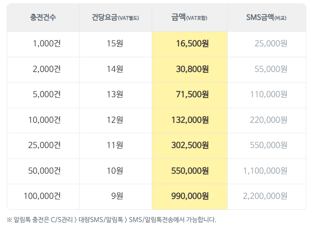Select the 132,000원 highlighted amount
Viewport: 313px width, 227px height.
(190, 120)
